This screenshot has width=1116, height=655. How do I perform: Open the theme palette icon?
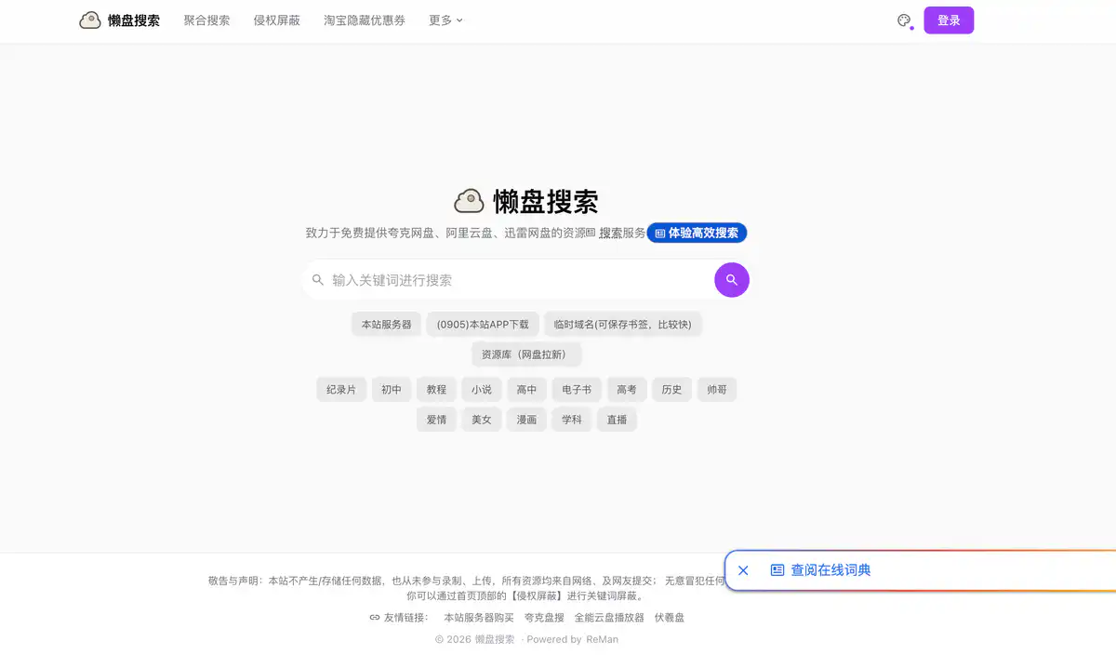(x=904, y=20)
